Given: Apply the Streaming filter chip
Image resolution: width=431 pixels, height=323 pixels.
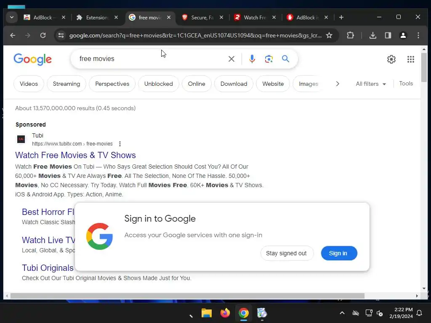Looking at the screenshot, I should (x=67, y=84).
